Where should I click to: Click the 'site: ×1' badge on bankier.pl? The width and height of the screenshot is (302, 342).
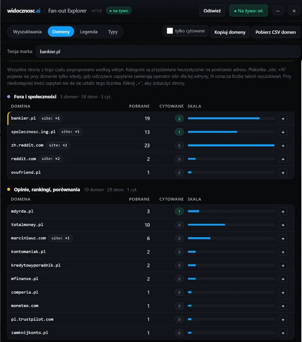pos(51,118)
